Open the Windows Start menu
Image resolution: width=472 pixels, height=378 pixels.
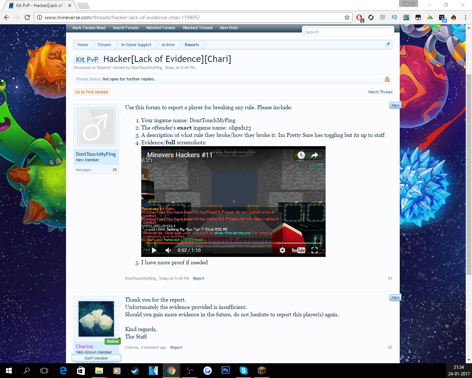click(x=9, y=371)
